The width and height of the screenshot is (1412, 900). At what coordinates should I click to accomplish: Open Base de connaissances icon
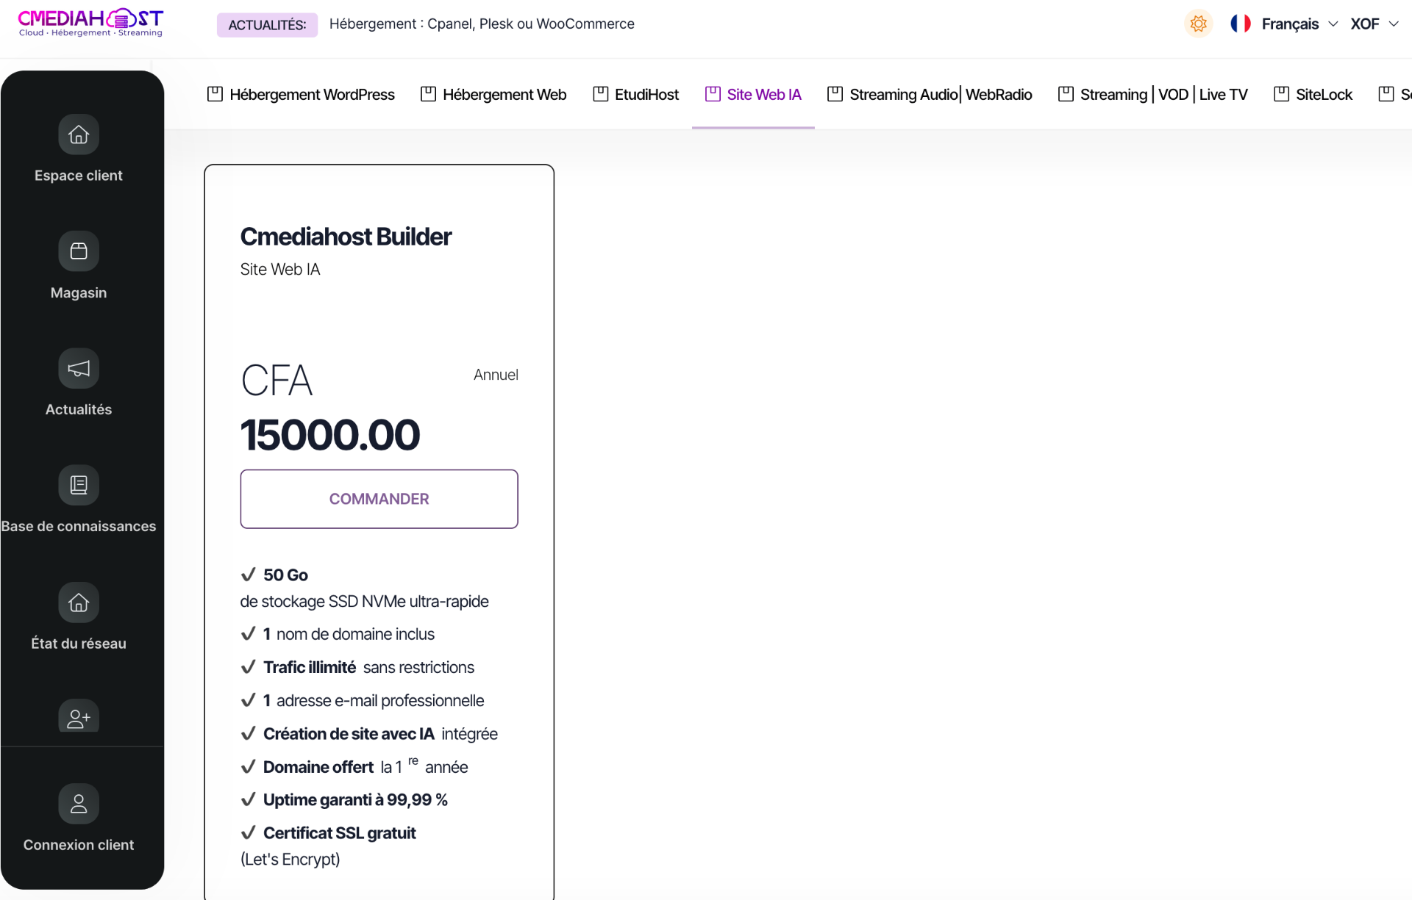pyautogui.click(x=79, y=485)
